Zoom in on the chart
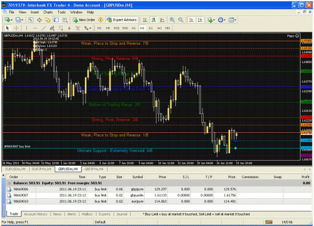Image resolution: width=314 pixels, height=226 pixels. pos(172,20)
